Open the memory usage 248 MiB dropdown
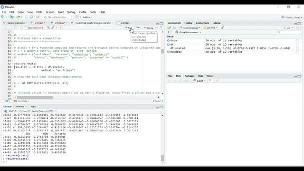304x171 pixels. click(210, 28)
